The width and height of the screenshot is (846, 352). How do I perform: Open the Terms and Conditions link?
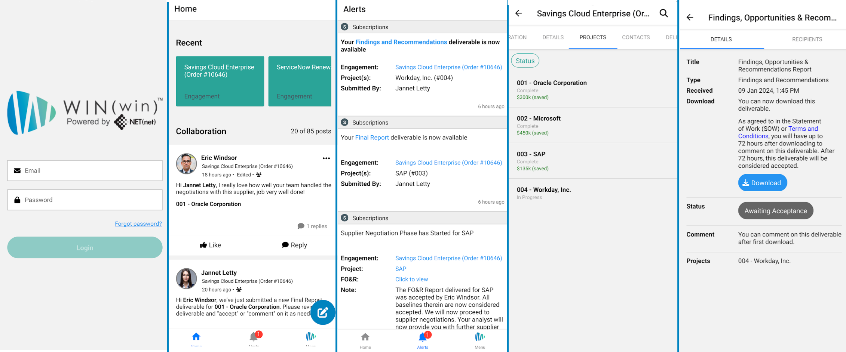778,132
